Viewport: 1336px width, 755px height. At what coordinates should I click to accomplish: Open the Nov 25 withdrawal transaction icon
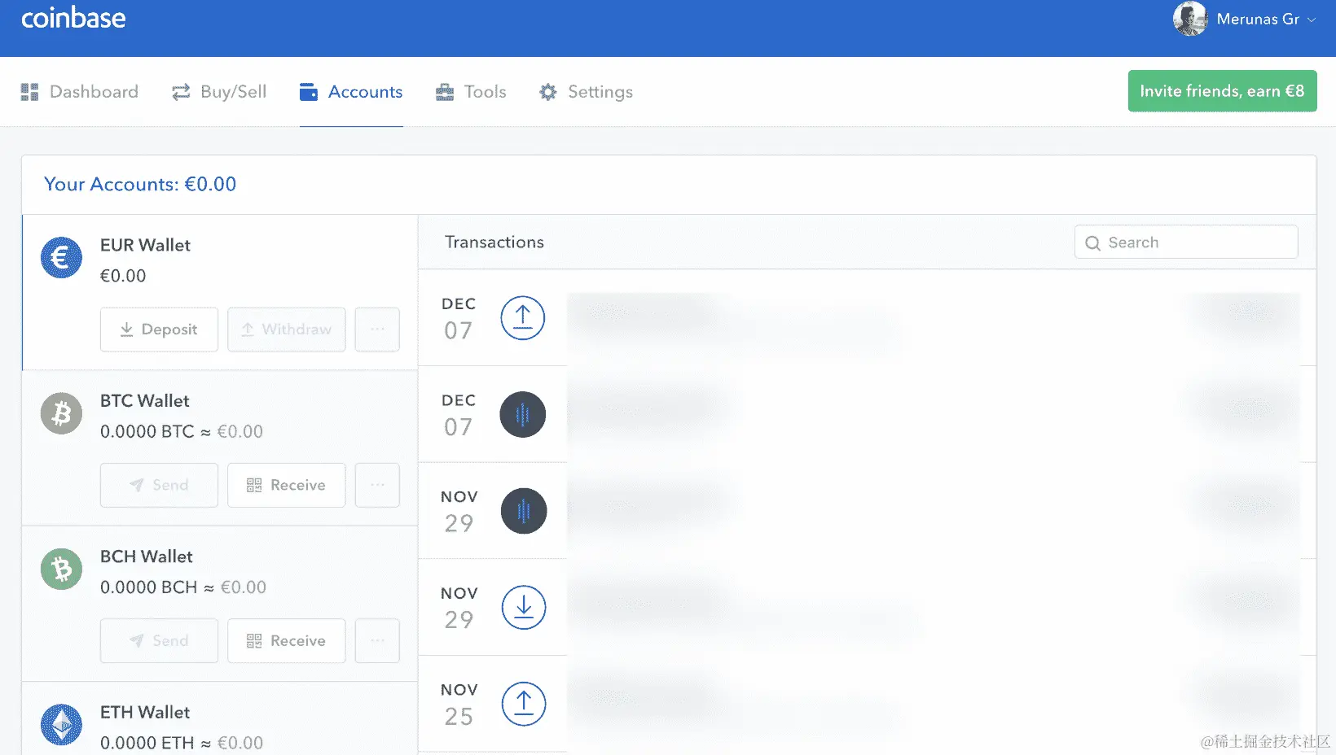click(x=523, y=705)
